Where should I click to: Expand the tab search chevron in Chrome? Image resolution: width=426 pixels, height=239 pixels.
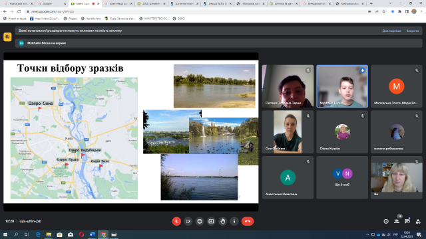point(390,3)
